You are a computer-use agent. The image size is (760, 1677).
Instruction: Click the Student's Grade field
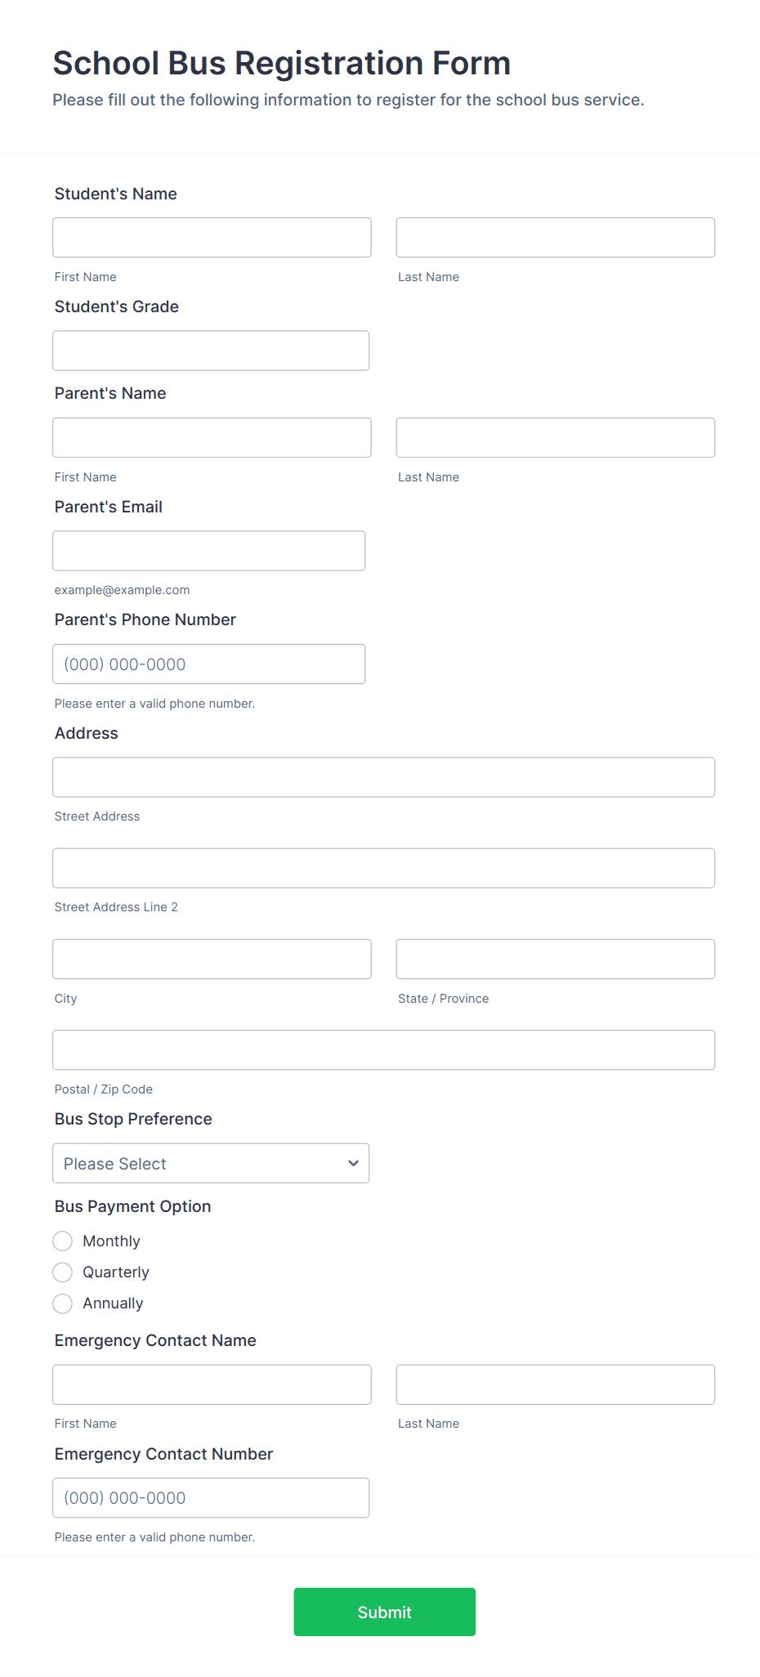coord(211,350)
